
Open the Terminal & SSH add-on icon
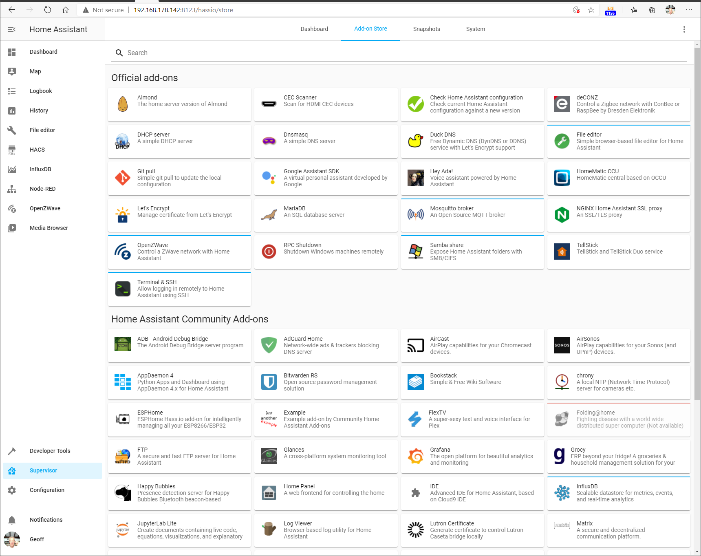pyautogui.click(x=123, y=289)
